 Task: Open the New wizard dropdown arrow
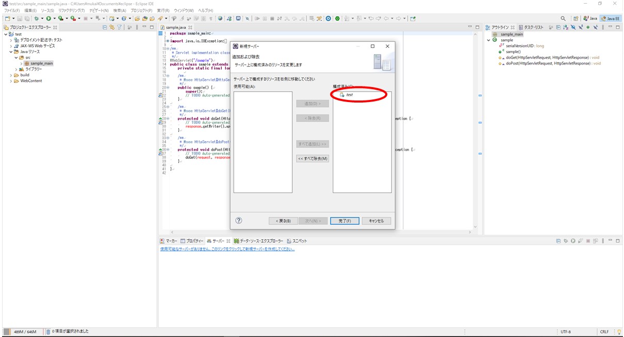coord(13,19)
